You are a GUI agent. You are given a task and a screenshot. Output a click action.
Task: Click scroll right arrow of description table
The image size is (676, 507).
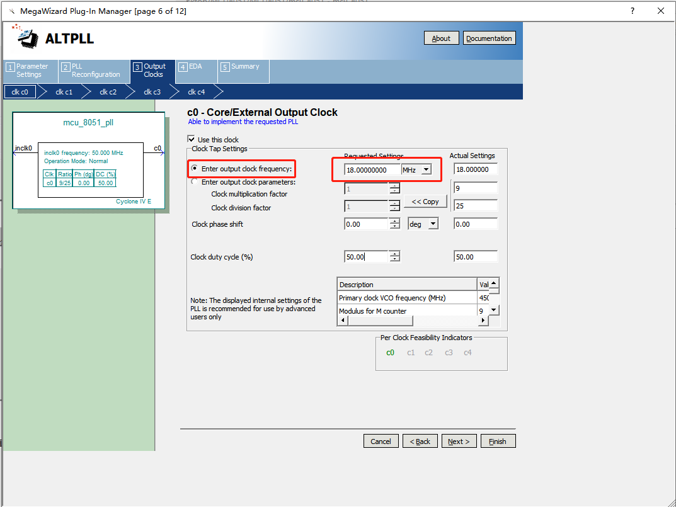pyautogui.click(x=483, y=321)
